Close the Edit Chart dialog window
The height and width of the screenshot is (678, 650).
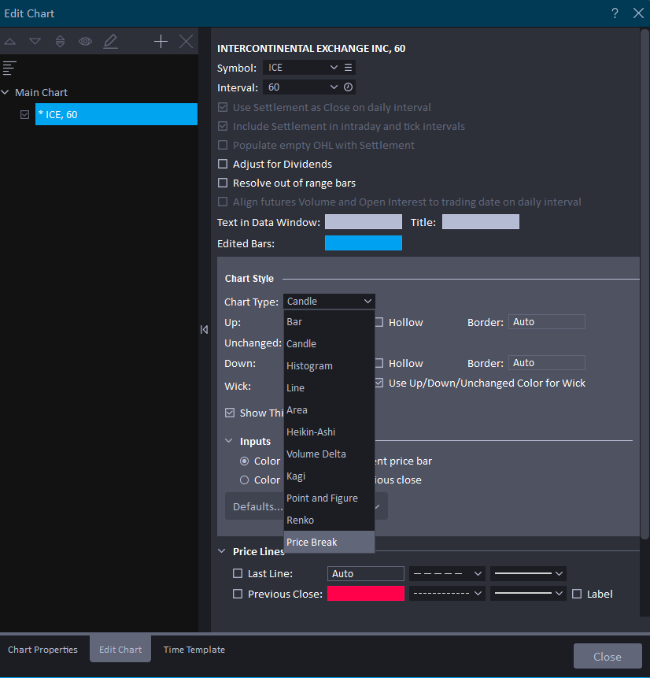point(638,13)
